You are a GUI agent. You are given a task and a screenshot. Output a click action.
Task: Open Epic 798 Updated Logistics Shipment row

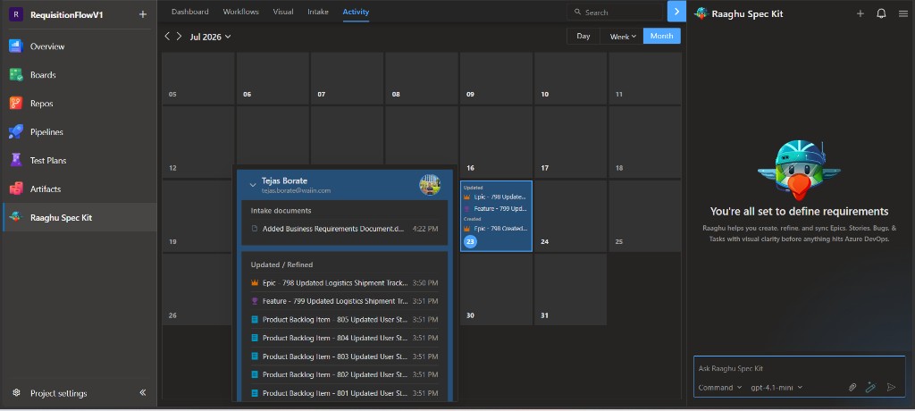pyautogui.click(x=344, y=283)
